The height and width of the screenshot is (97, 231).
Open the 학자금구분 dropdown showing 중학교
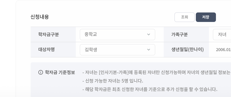coord(118,34)
